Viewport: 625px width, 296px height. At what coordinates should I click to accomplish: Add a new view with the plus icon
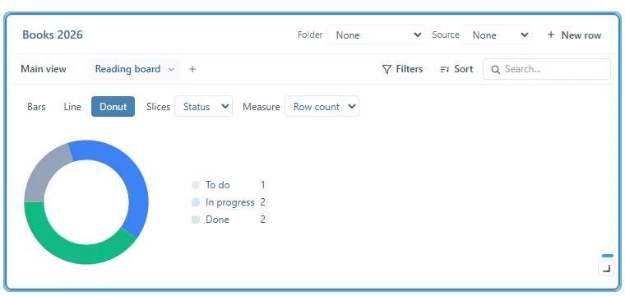(x=192, y=69)
